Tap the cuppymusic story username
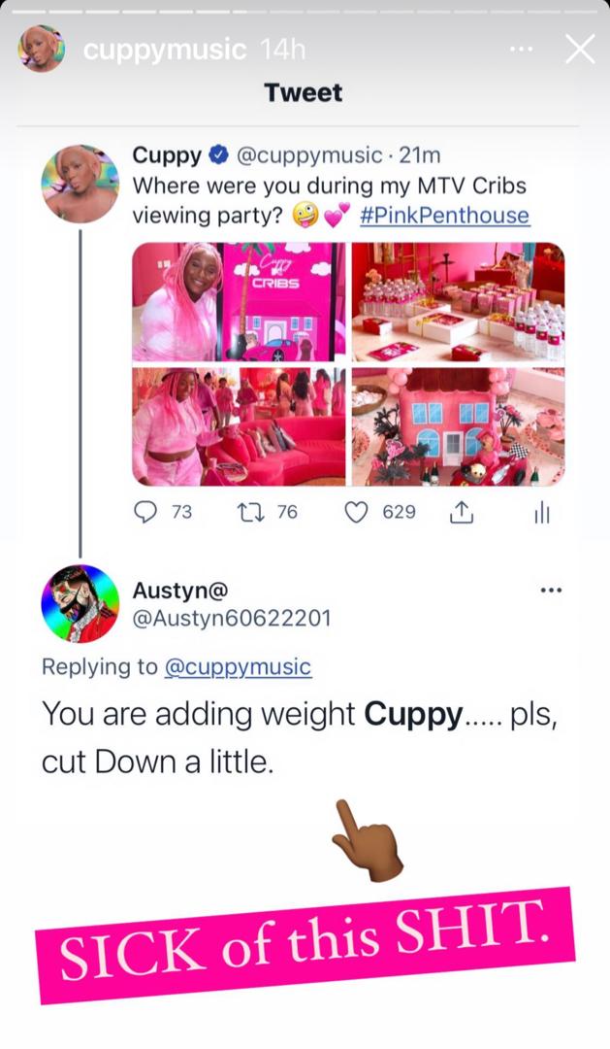610x1049 pixels. tap(164, 51)
